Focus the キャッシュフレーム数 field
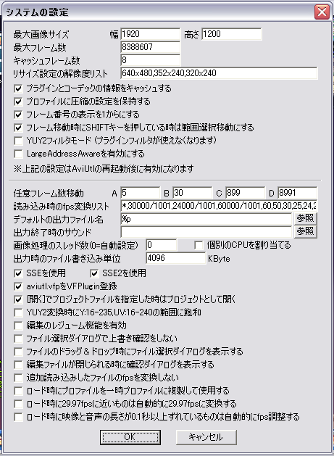The width and height of the screenshot is (334, 456). (x=150, y=60)
